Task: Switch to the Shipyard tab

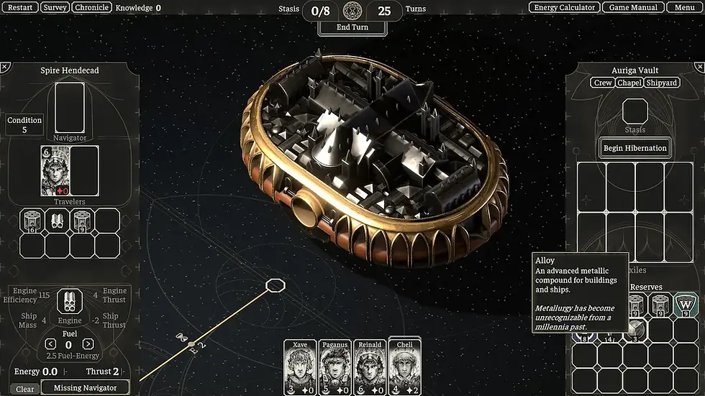Action: pos(661,83)
